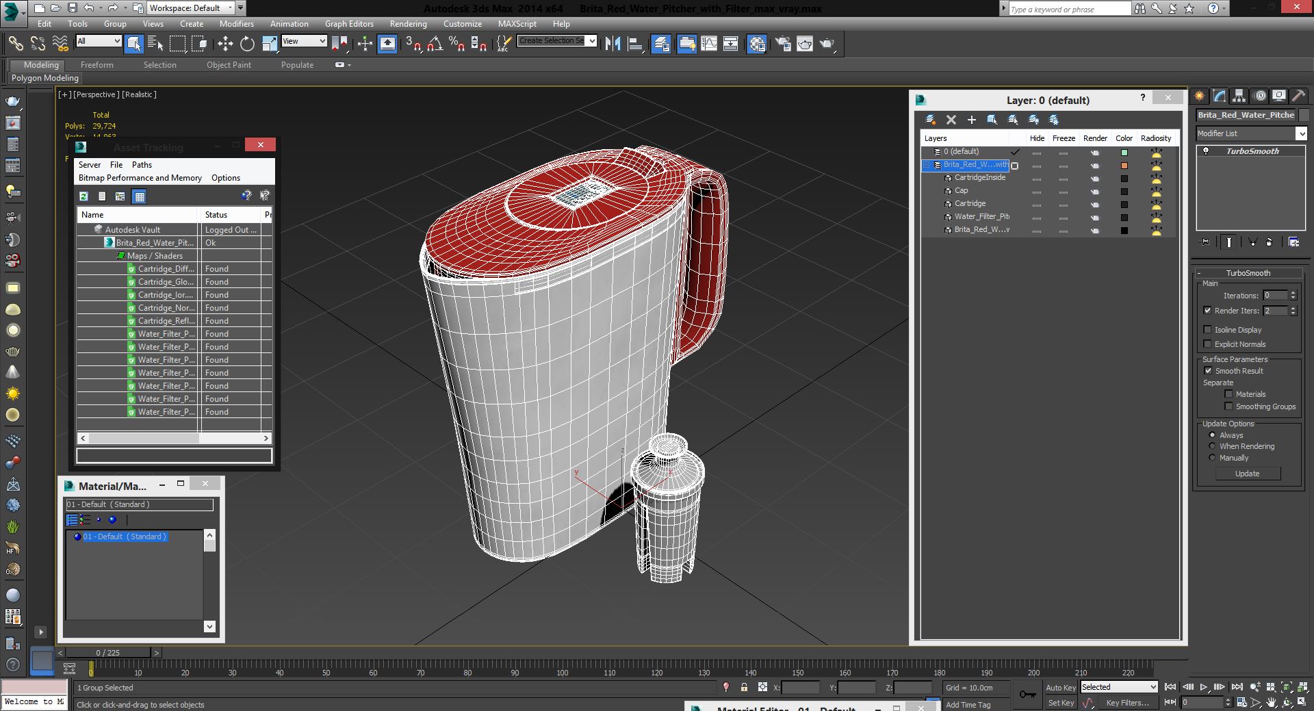
Task: Open the Create command panel tab
Action: tap(1200, 96)
